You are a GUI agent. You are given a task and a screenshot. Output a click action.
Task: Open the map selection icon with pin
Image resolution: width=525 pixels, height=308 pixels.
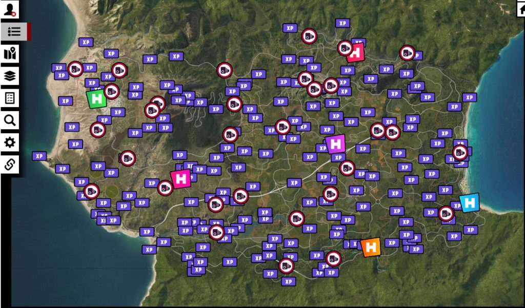point(10,54)
